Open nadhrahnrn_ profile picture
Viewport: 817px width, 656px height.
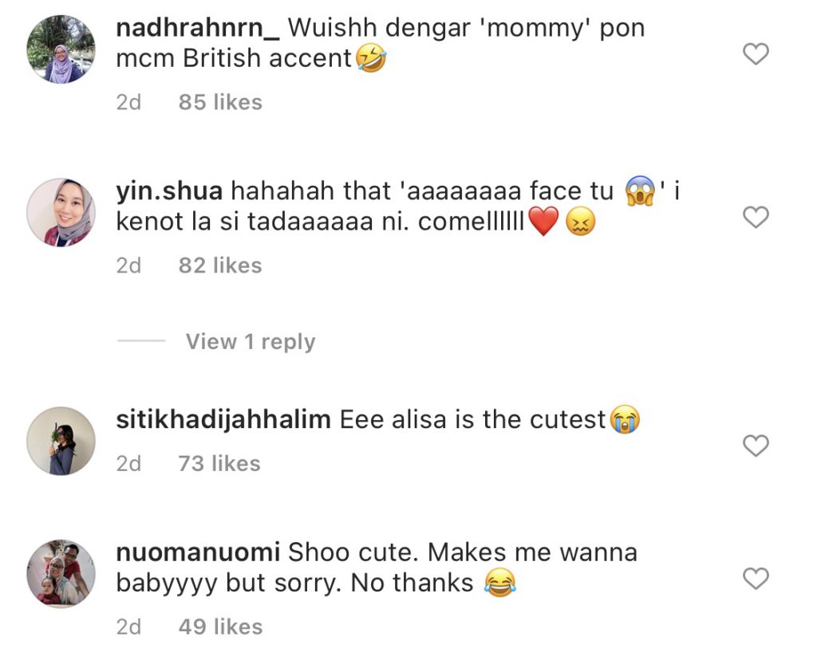(x=61, y=49)
